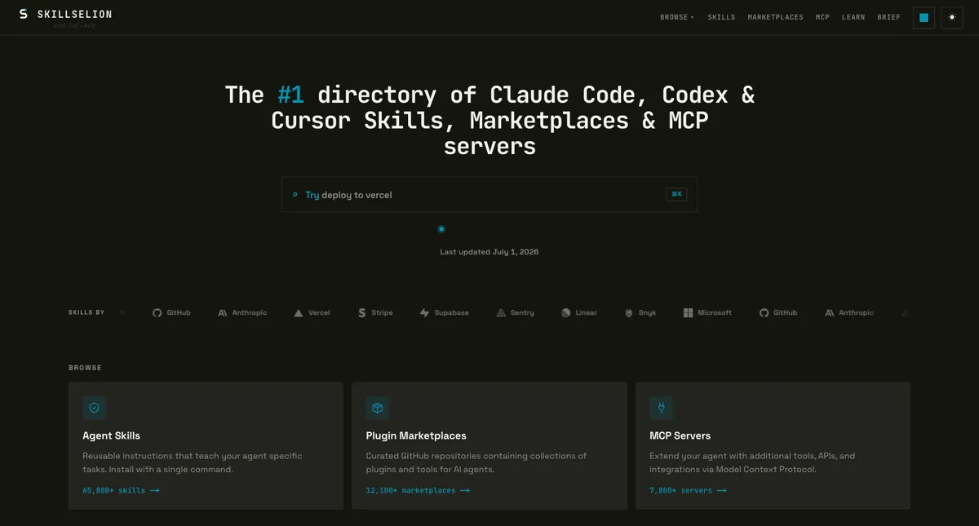Click the magnifier icon in search bar

click(295, 195)
